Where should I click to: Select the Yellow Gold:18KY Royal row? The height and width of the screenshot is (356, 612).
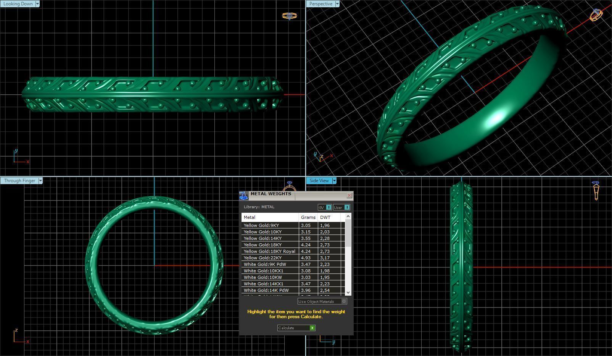click(x=293, y=251)
